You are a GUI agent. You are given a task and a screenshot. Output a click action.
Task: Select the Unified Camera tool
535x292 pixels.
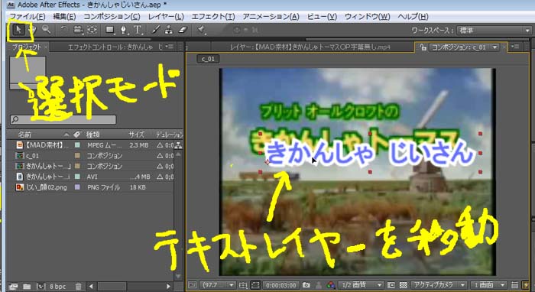click(x=78, y=30)
